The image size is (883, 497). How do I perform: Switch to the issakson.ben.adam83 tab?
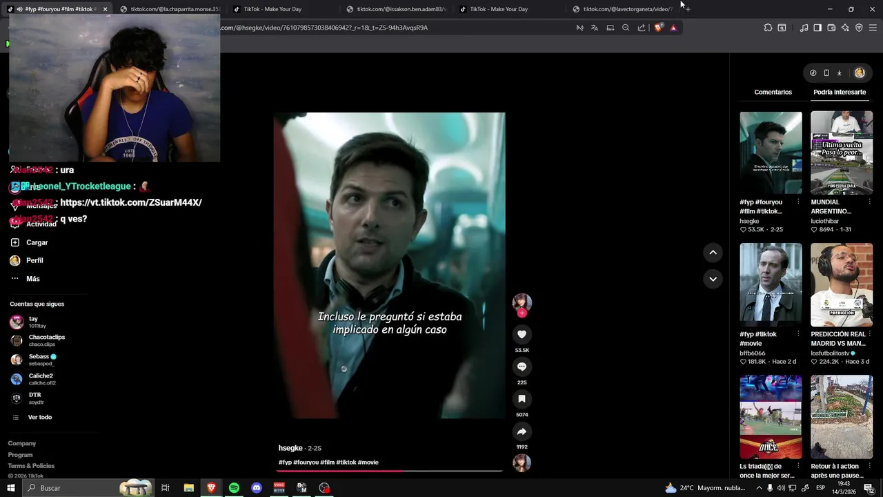click(396, 9)
